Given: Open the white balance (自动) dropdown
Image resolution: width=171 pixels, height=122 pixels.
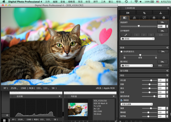Looking at the screenshot, I should tap(137, 39).
